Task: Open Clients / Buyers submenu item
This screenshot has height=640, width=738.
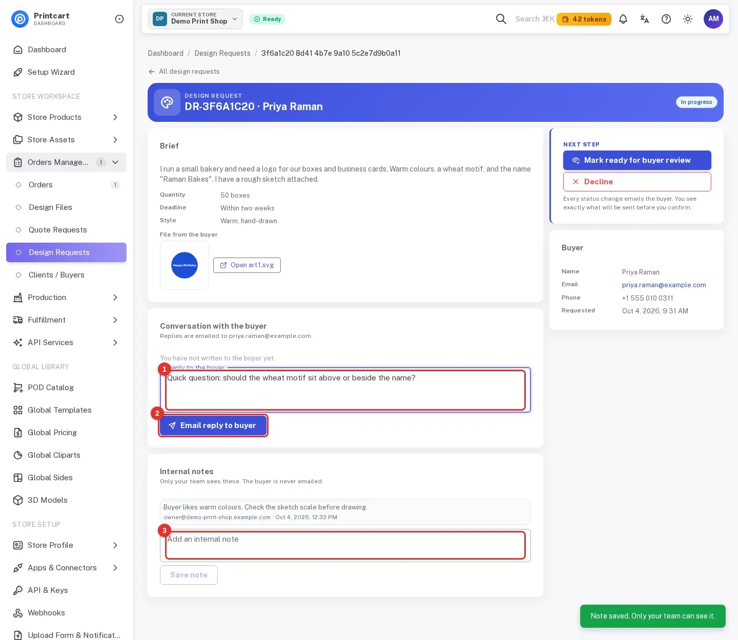Action: click(x=66, y=275)
